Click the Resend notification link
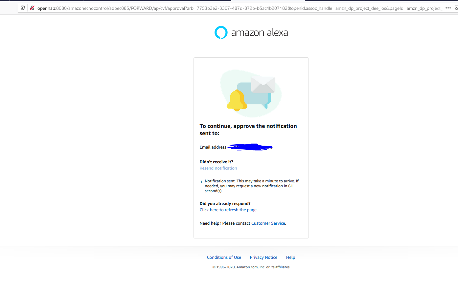The height and width of the screenshot is (287, 458). pos(218,168)
